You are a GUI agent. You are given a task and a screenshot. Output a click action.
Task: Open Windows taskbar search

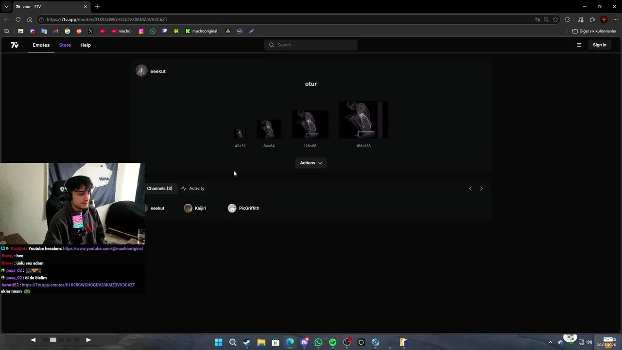pyautogui.click(x=233, y=342)
